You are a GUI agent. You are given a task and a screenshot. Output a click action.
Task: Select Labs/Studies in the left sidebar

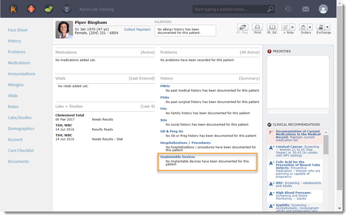20,118
